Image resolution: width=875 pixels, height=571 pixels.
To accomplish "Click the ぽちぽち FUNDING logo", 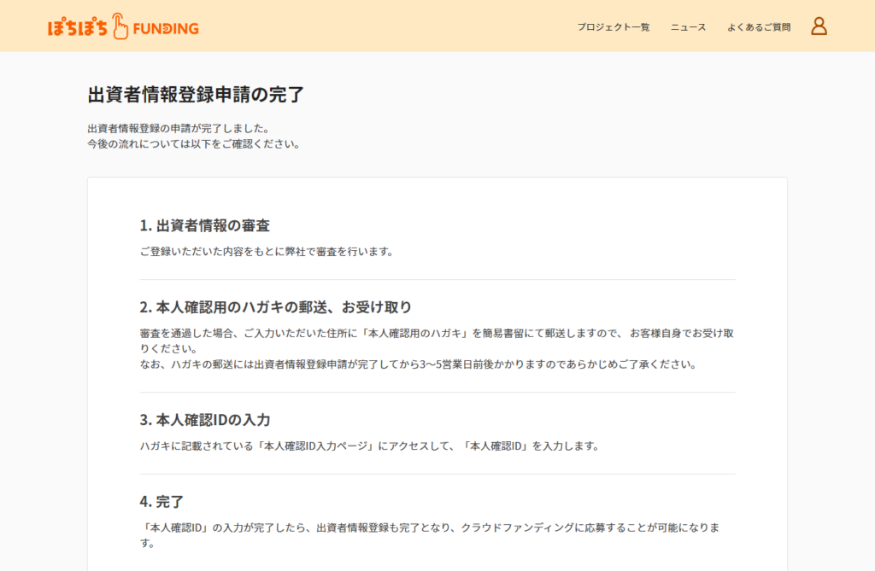I will (123, 27).
